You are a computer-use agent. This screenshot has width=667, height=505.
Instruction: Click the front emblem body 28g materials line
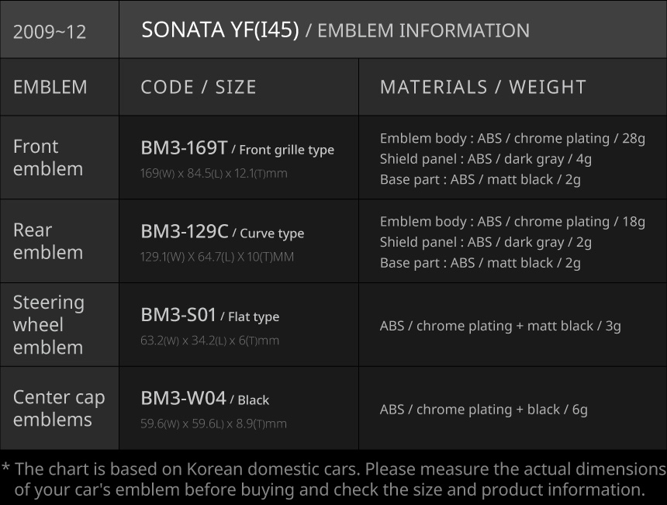tap(512, 138)
